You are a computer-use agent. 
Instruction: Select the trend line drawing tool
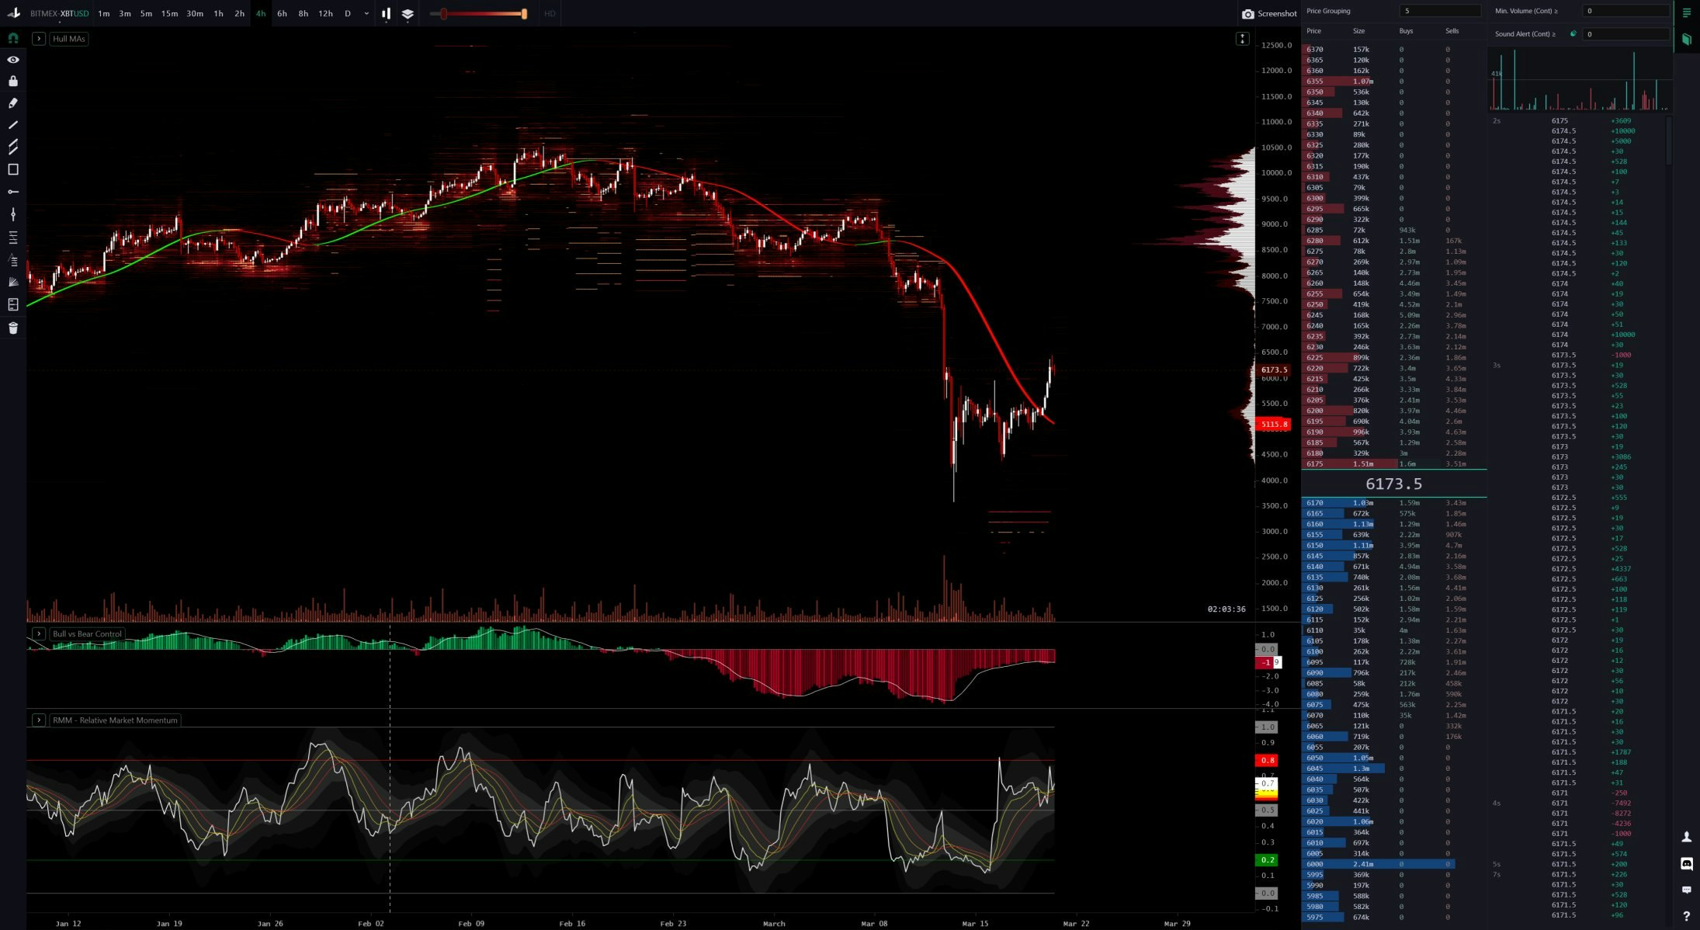[12, 125]
